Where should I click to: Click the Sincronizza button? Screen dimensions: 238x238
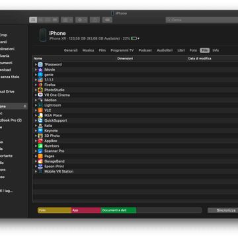(x=223, y=210)
